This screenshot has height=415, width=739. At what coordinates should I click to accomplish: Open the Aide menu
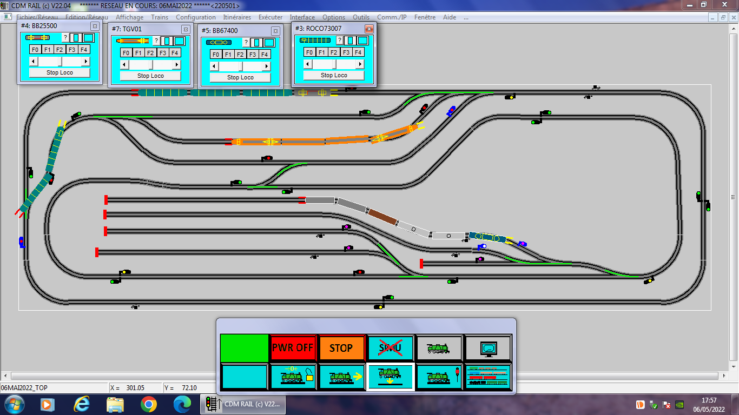pyautogui.click(x=450, y=17)
